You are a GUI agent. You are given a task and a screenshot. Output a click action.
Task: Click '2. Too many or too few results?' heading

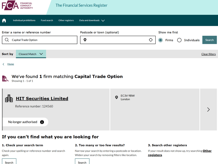tap(100, 145)
